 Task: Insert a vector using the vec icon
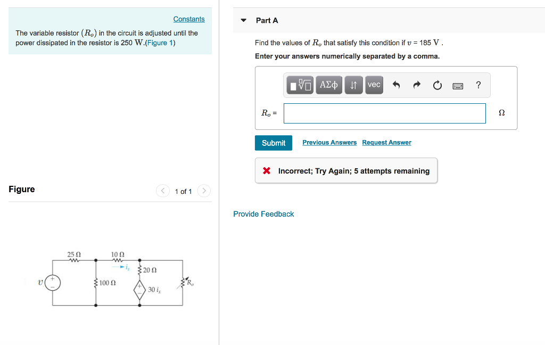click(374, 85)
